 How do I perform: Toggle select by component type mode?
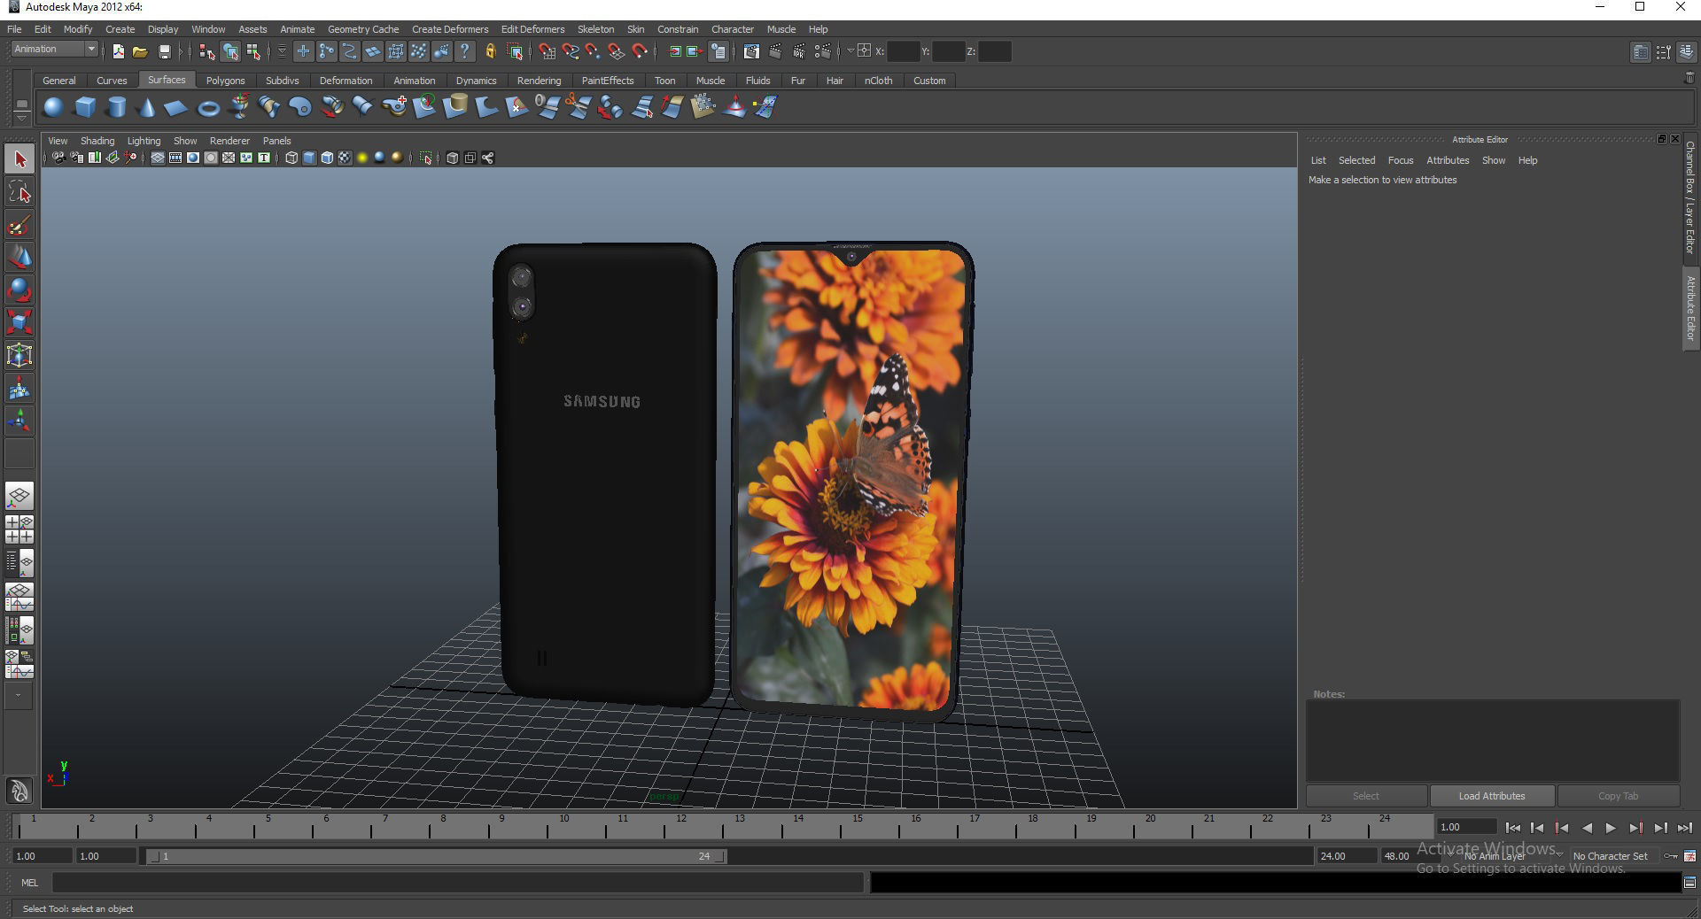(x=253, y=51)
